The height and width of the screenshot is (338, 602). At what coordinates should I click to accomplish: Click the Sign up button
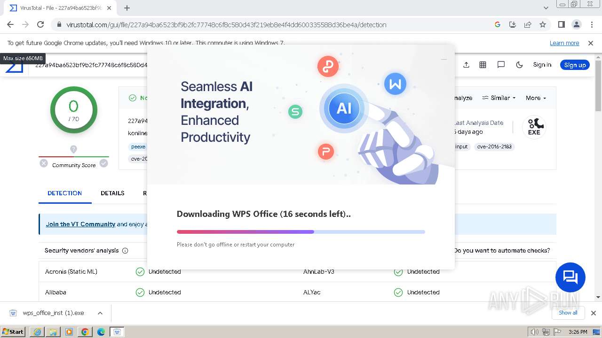pyautogui.click(x=575, y=65)
